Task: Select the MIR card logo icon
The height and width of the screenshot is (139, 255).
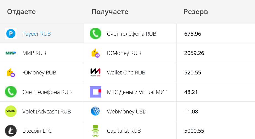Action: coord(11,53)
